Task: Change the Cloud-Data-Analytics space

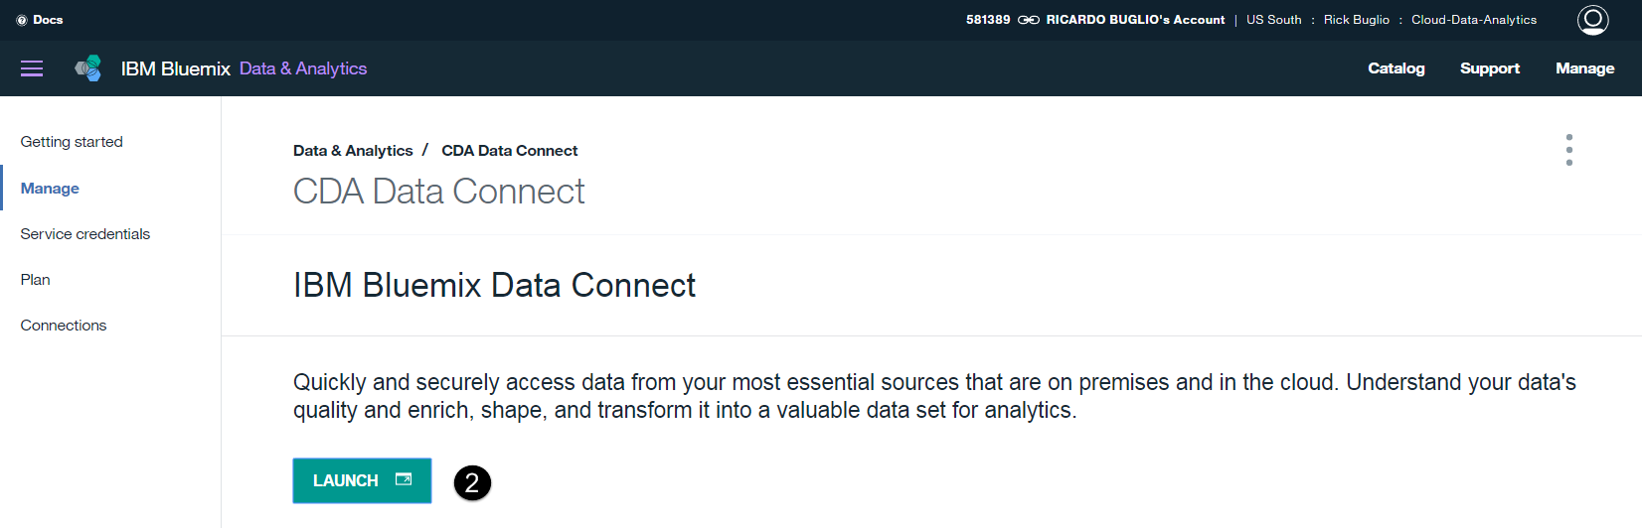Action: 1474,20
